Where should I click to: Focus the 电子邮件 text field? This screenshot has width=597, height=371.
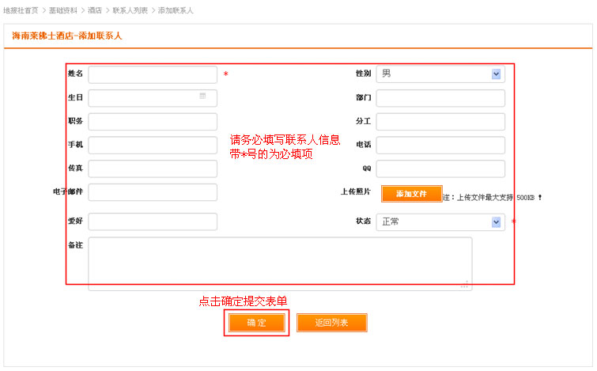pos(153,193)
